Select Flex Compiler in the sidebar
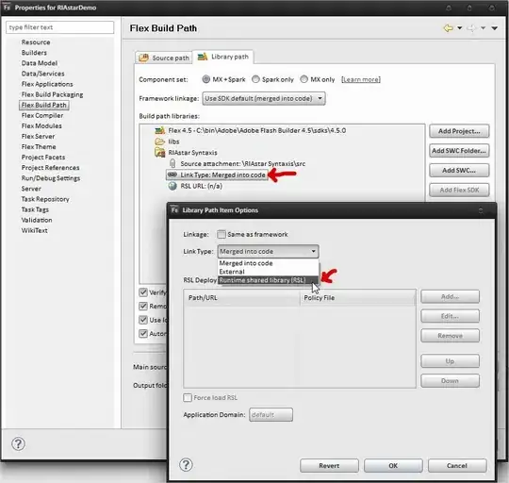509x483 pixels. point(42,116)
